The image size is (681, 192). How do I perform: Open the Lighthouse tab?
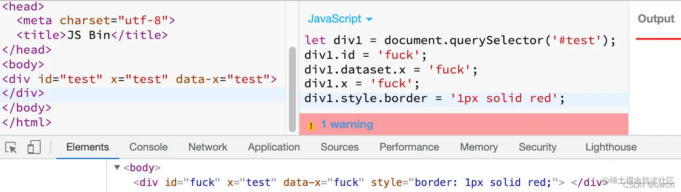(611, 147)
